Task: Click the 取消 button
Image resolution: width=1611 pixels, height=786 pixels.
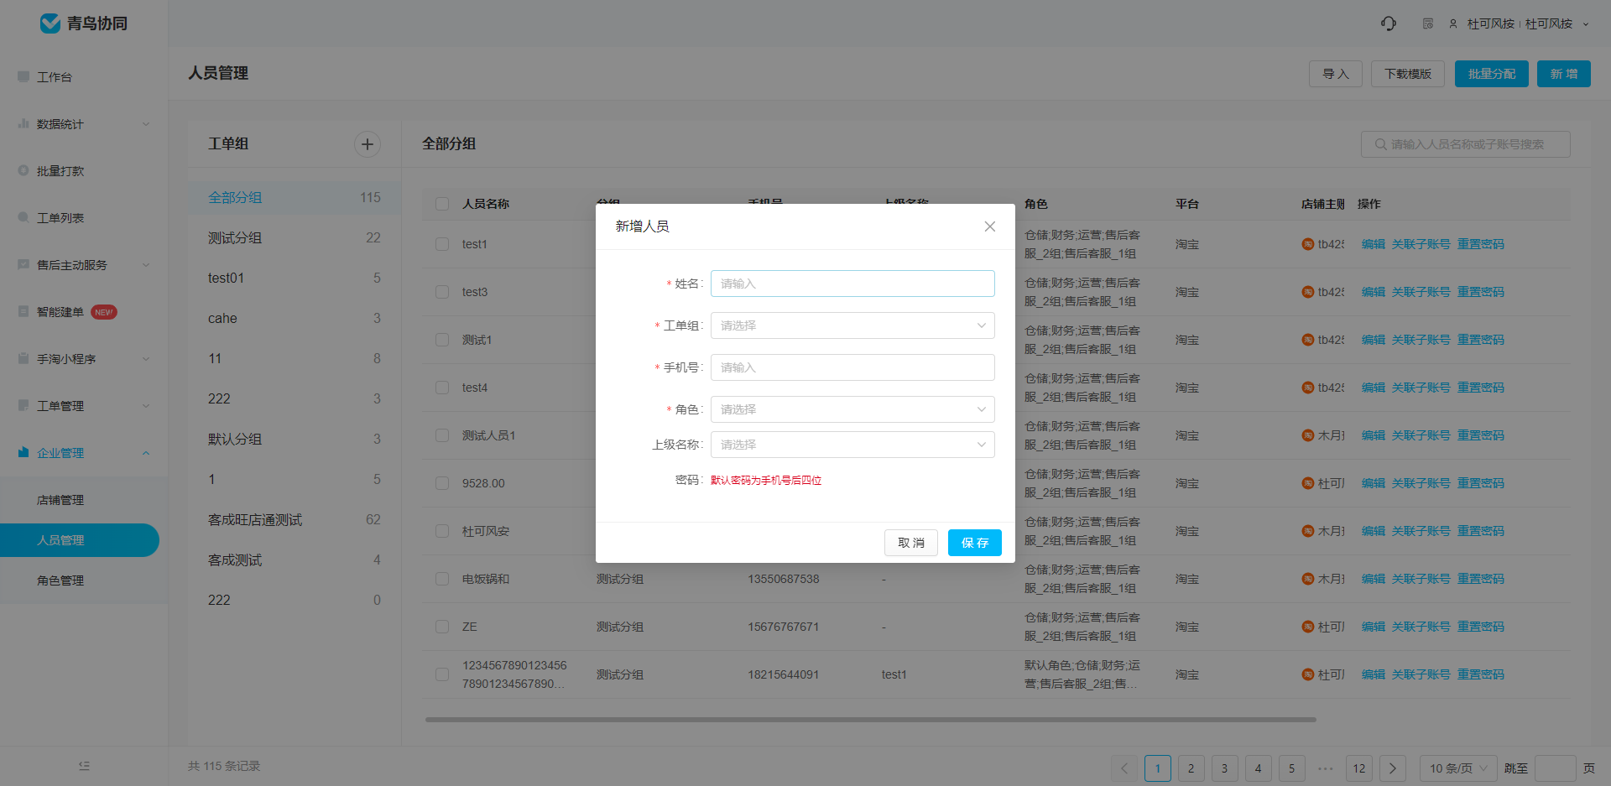Action: (x=911, y=543)
